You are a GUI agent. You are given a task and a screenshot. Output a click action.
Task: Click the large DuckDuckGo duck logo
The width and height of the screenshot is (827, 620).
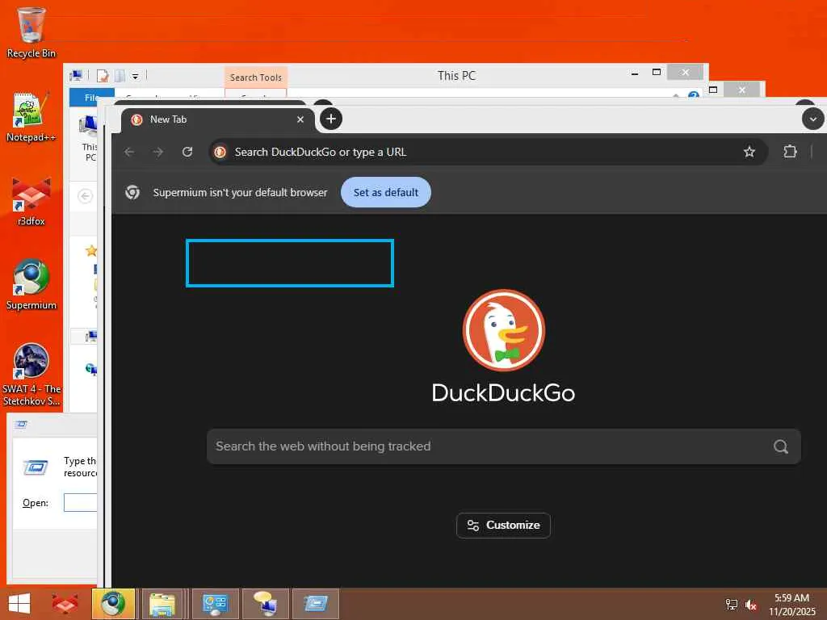tap(504, 330)
